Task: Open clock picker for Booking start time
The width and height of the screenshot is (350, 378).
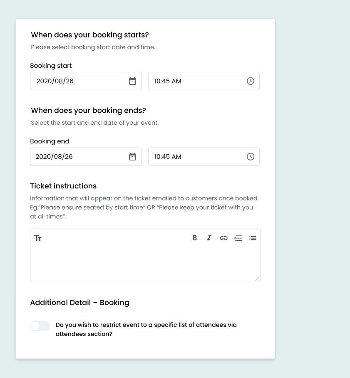Action: click(x=251, y=81)
